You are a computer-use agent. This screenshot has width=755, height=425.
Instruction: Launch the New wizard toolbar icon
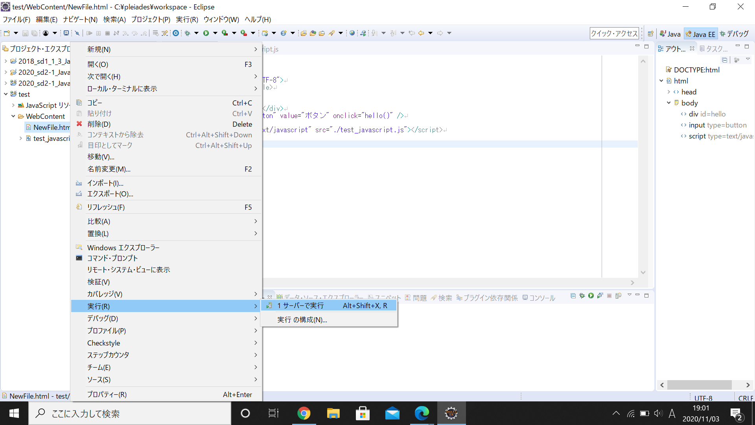[7, 33]
